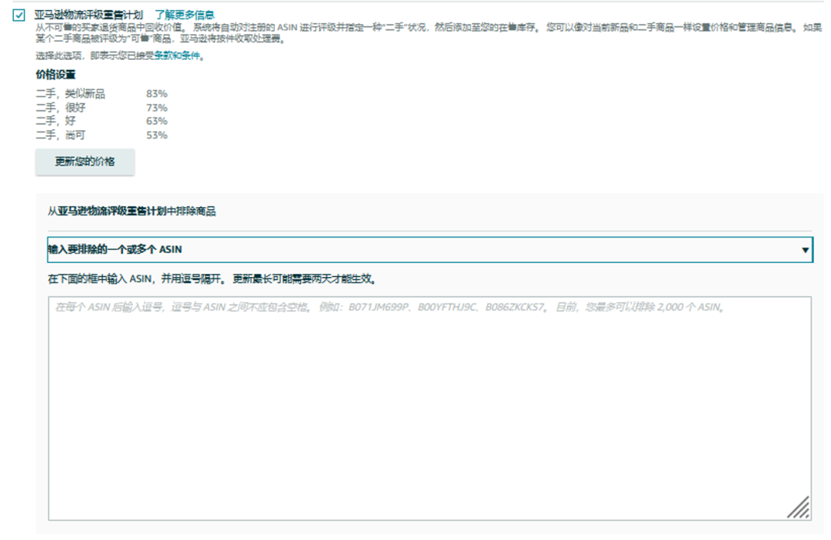831x540 pixels.
Task: Click the ASIN comma-separated instruction text
Action: [212, 278]
